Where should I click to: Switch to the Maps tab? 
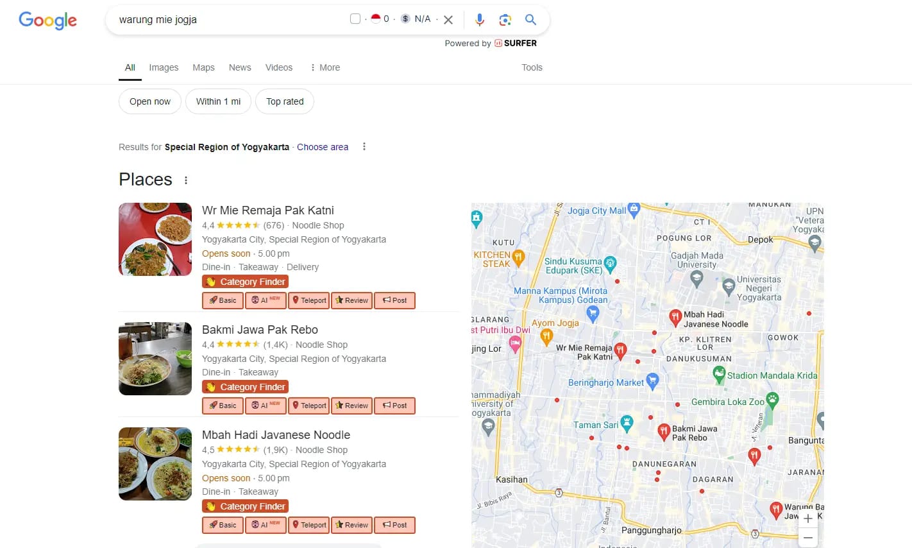tap(203, 67)
